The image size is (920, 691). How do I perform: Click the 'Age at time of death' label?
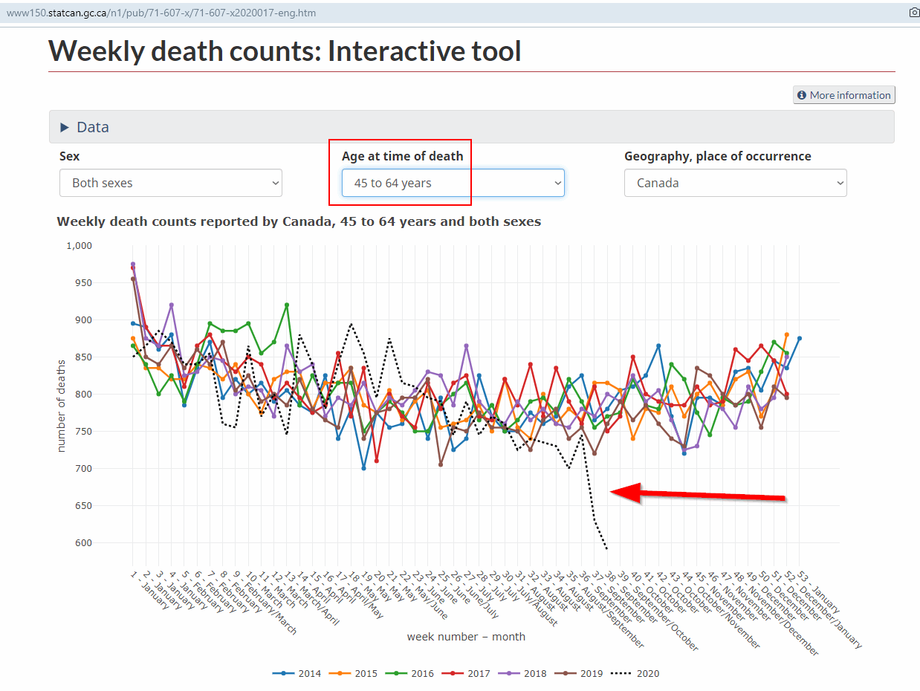click(x=402, y=156)
